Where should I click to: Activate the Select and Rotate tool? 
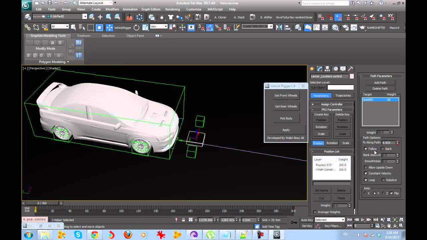136,27
